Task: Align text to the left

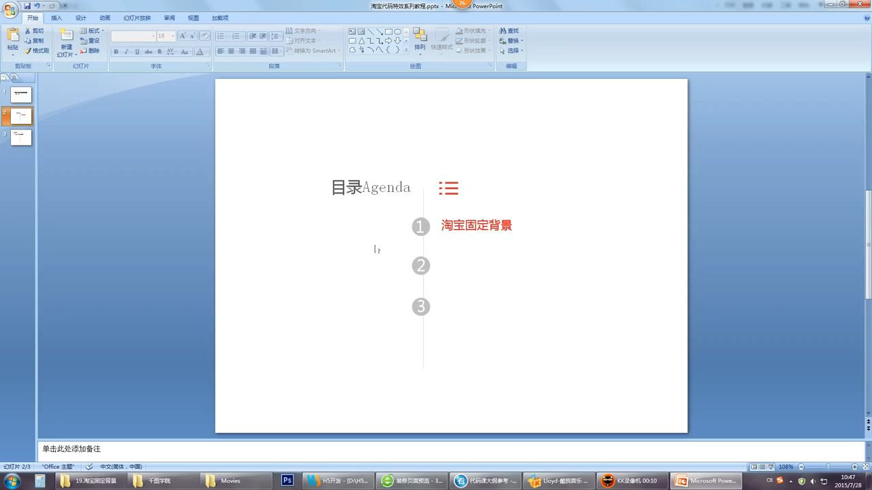Action: 220,51
